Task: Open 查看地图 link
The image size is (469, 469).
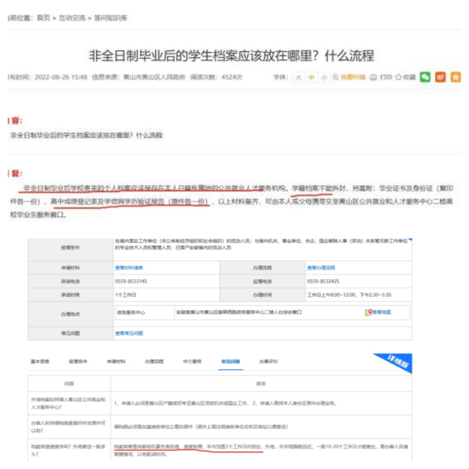Action: tap(382, 312)
